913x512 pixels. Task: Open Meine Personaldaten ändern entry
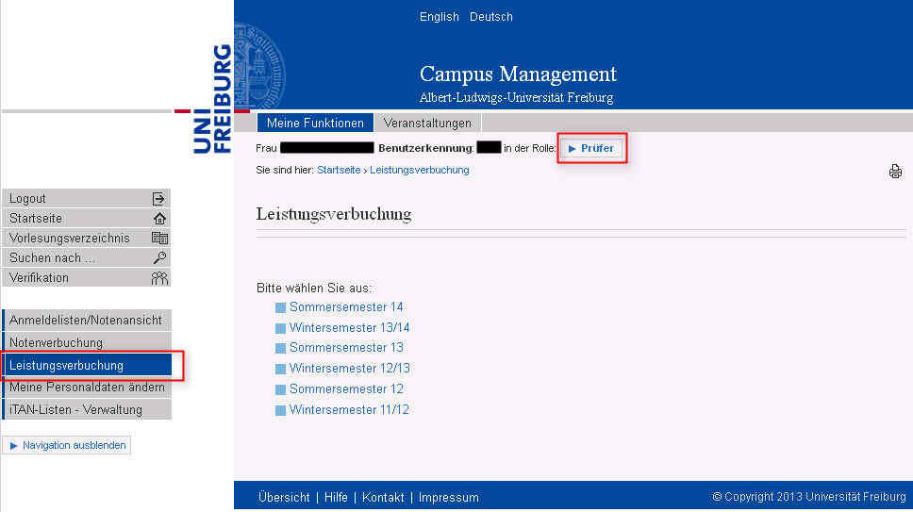click(x=87, y=387)
